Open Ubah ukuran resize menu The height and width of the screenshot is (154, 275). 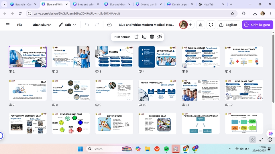pos(42,25)
